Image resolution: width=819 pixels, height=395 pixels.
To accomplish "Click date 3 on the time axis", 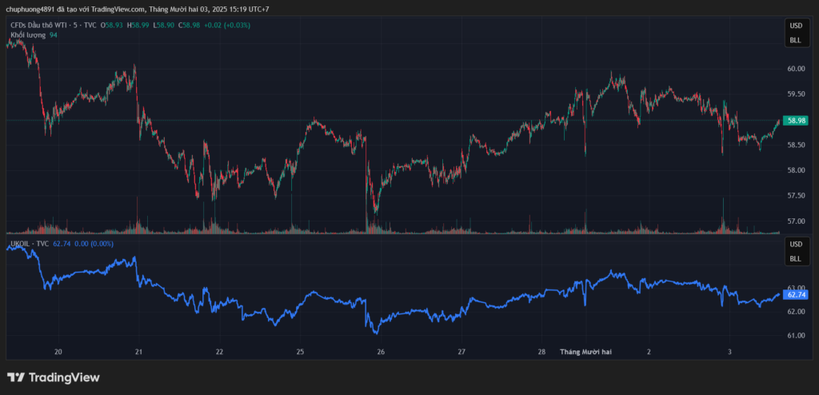I will (x=729, y=351).
